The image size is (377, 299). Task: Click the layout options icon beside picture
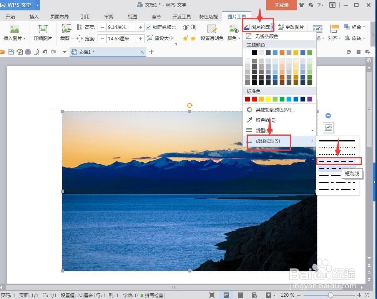pyautogui.click(x=328, y=127)
